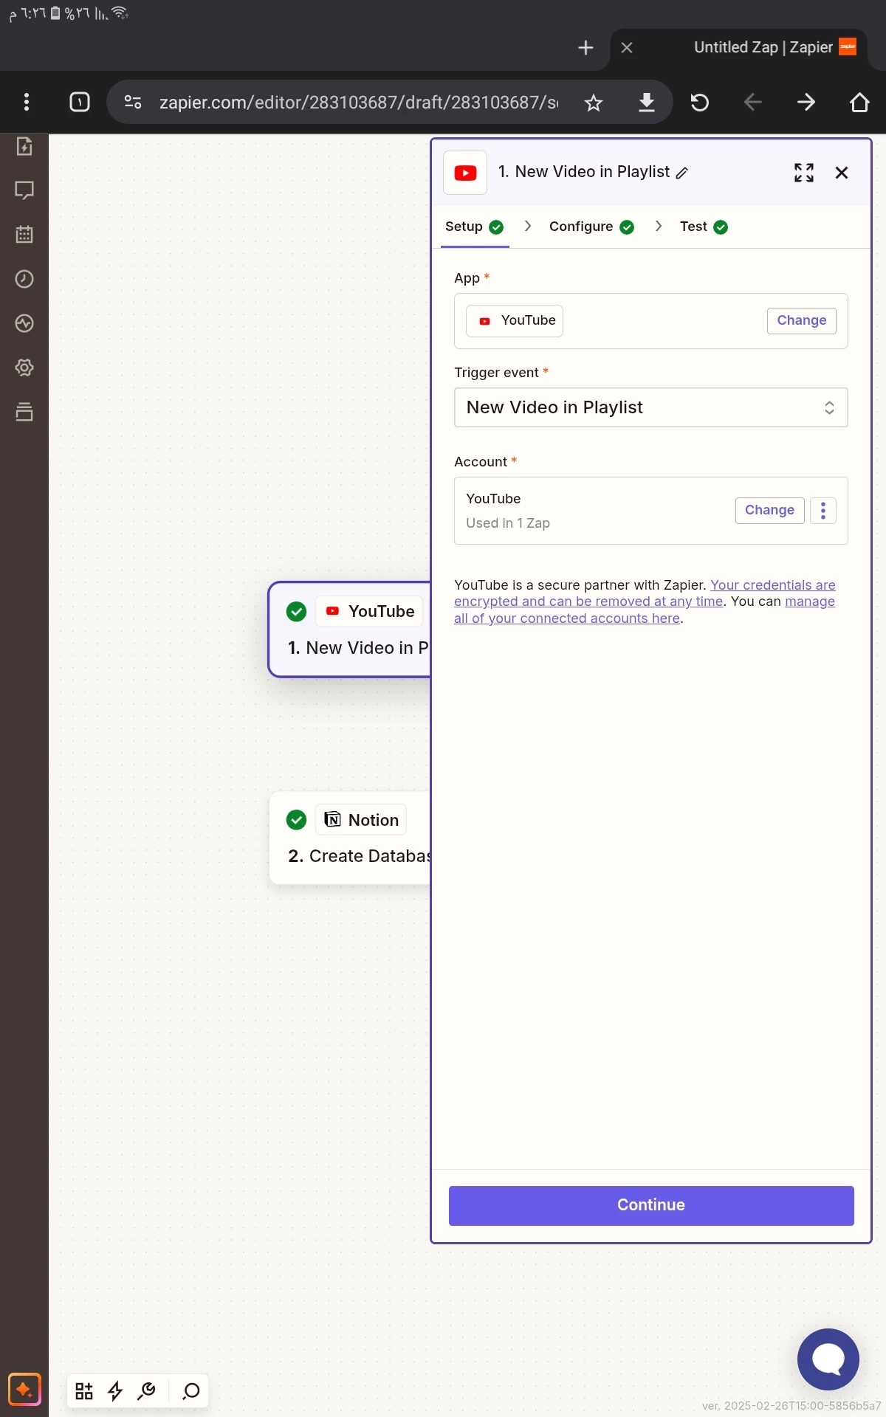Open account options three-dot menu
886x1417 pixels.
click(x=823, y=510)
